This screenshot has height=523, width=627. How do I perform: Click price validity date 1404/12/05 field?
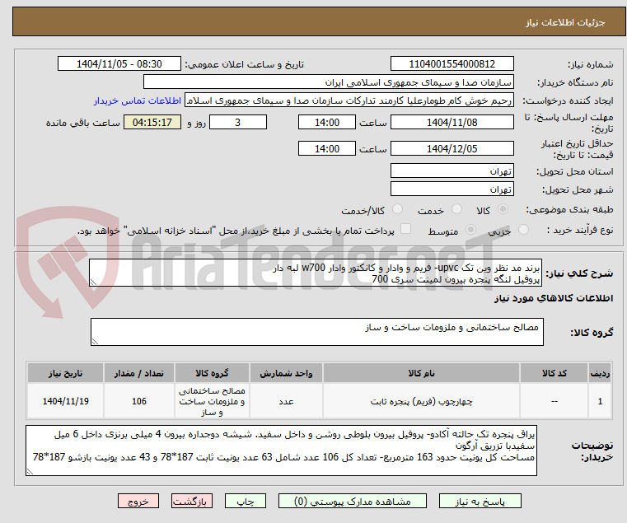click(x=452, y=149)
